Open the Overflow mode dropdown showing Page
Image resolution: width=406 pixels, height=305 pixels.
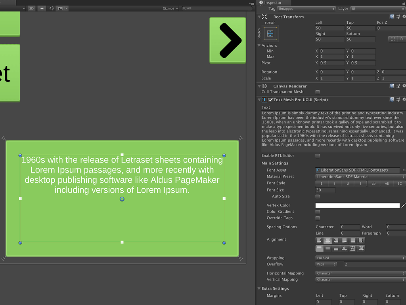coord(326,264)
